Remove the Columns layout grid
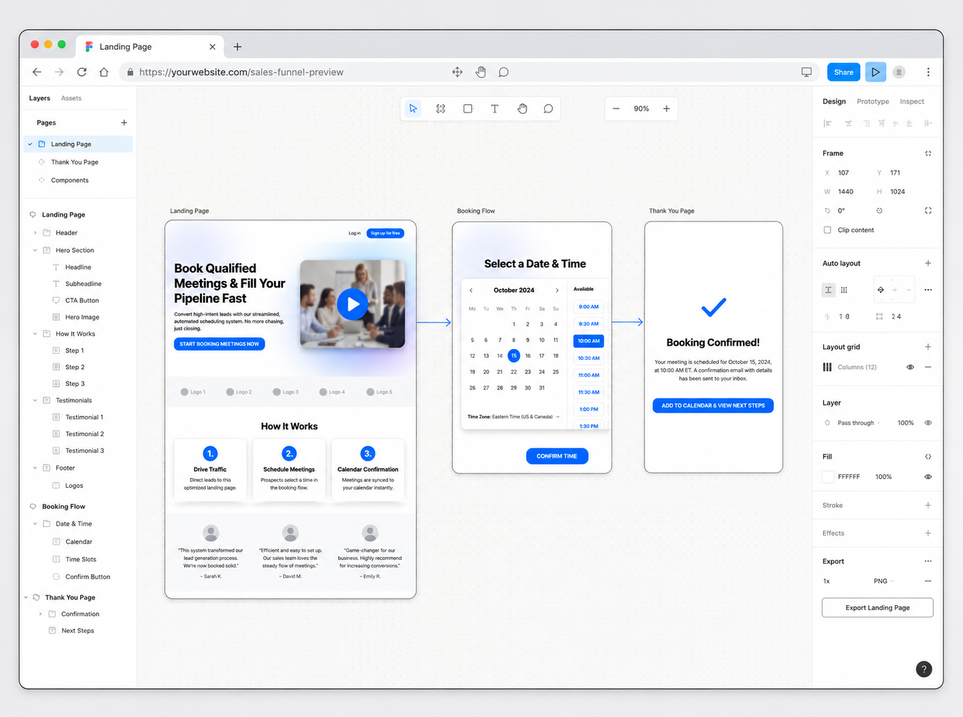This screenshot has height=717, width=963. coord(928,367)
